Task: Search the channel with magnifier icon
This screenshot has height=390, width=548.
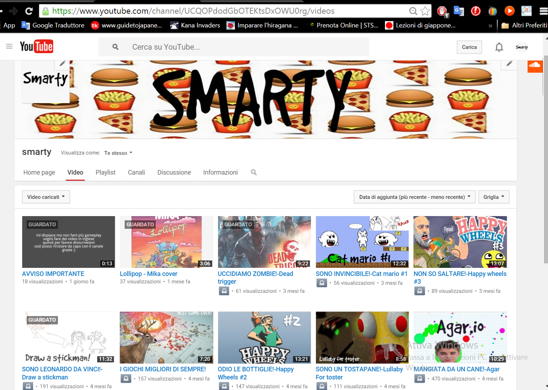Action: pyautogui.click(x=254, y=172)
